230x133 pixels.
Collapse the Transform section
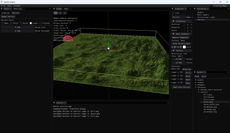click(x=173, y=21)
